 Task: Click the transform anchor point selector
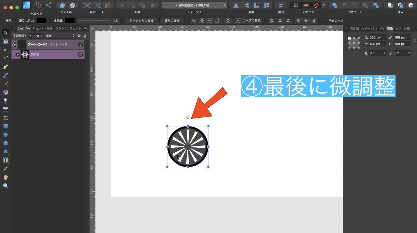tap(354, 42)
